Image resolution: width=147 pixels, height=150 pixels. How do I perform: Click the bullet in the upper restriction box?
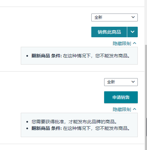point(27,56)
